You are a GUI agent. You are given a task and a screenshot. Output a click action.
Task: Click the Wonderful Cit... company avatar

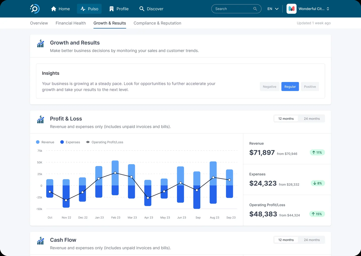point(291,9)
